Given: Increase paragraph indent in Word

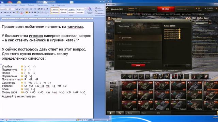Looking at the screenshot, I should tap(42, 9).
